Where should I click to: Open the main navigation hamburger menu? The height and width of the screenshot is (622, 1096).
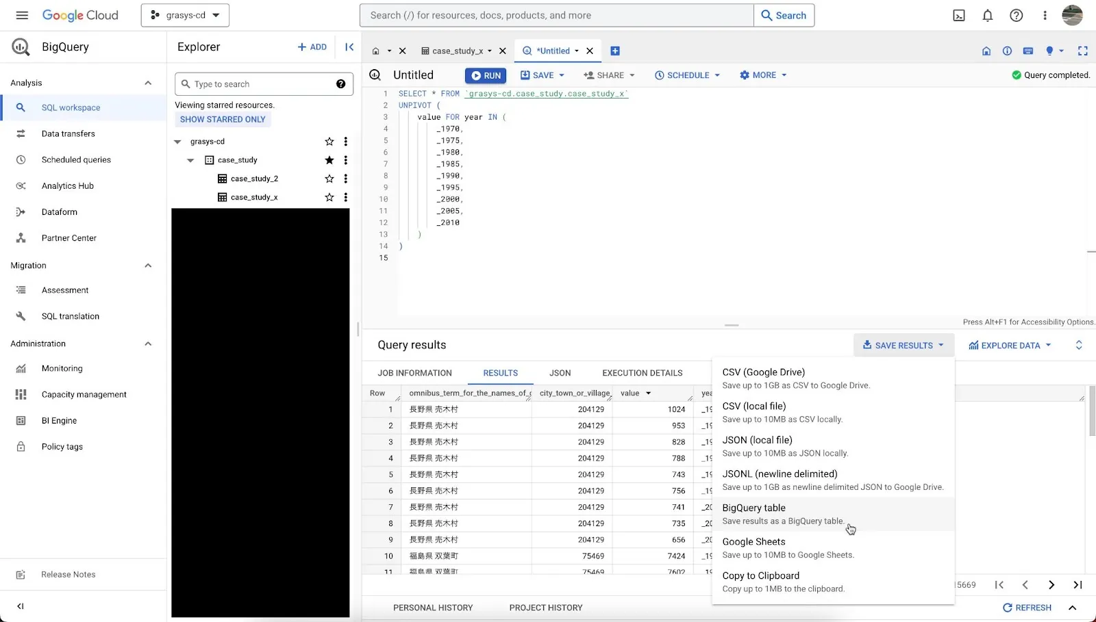[22, 15]
